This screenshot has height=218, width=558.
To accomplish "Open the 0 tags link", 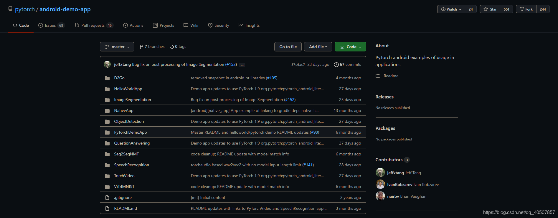I will click(x=178, y=46).
